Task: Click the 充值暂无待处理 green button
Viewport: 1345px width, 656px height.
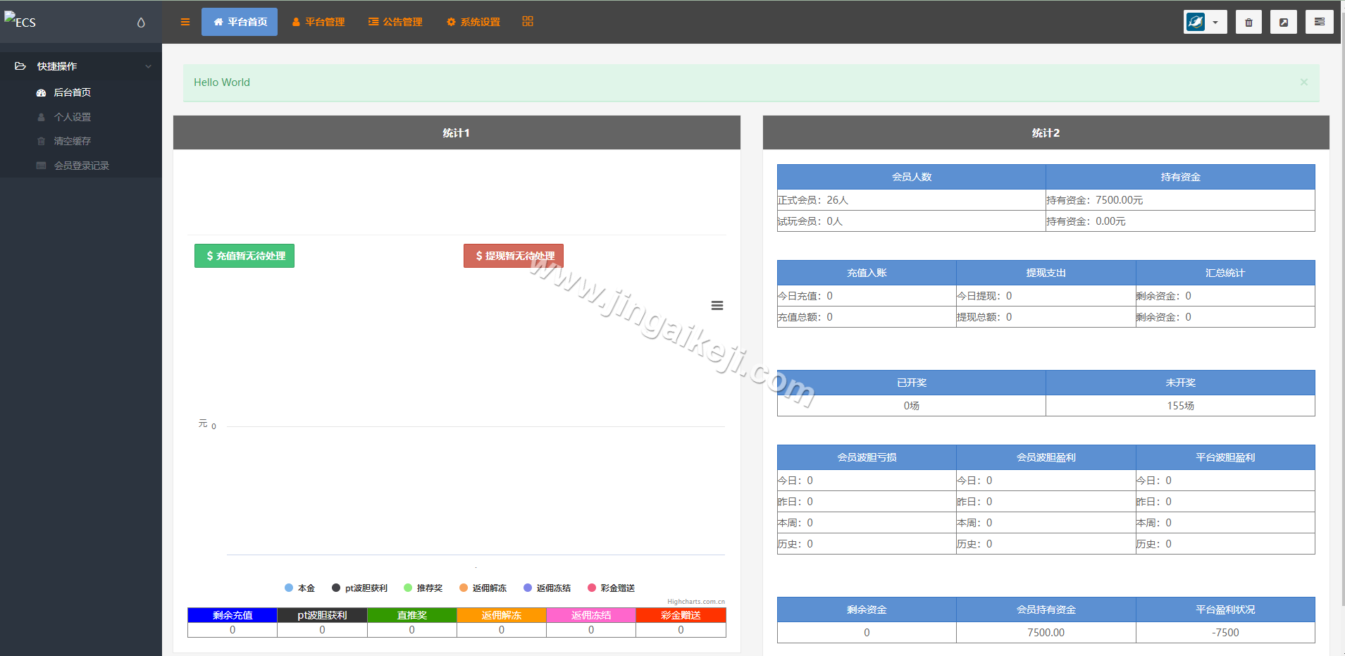Action: 244,256
